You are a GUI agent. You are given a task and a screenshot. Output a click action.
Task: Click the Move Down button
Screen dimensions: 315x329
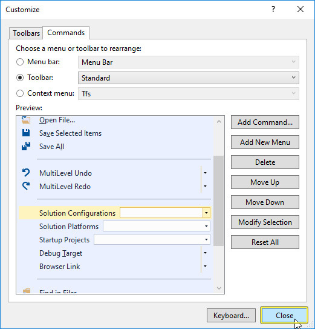point(265,202)
